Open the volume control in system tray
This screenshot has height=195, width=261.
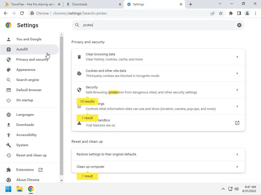[x=236, y=189]
